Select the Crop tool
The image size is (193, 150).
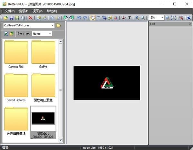(x=104, y=18)
